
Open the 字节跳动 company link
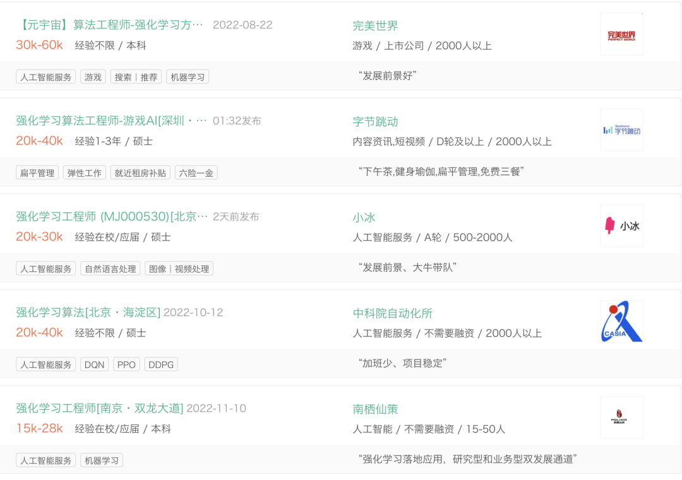click(375, 122)
